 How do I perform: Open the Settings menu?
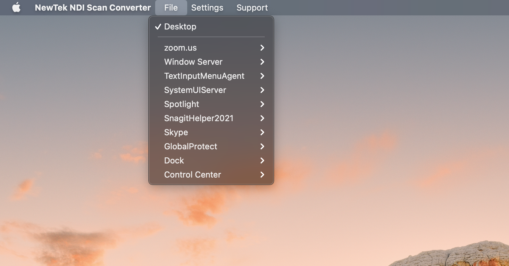[x=207, y=8]
